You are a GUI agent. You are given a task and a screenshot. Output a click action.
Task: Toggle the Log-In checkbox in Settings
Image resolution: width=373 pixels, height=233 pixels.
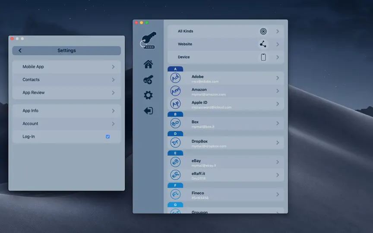point(108,136)
